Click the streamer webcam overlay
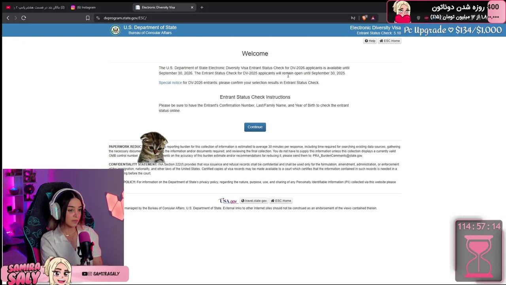Screen dimensions: 506x285 [63, 217]
